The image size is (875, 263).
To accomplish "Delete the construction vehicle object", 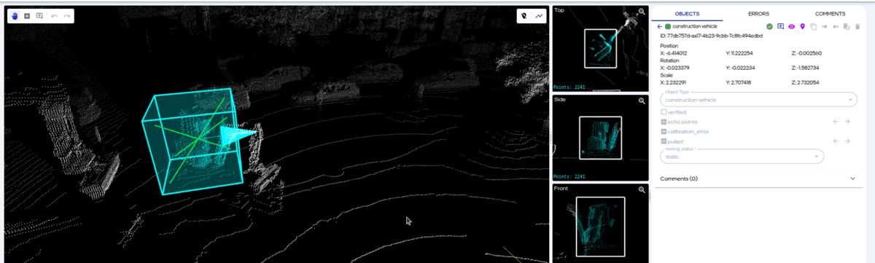I will pyautogui.click(x=857, y=26).
